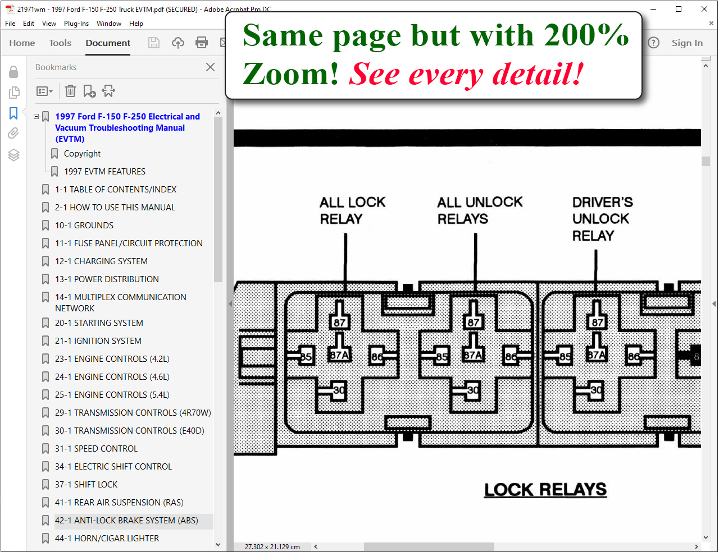The height and width of the screenshot is (552, 719).
Task: Open 23-1 ENGINE CONTROLS (4.2L) bookmark
Action: coord(112,359)
